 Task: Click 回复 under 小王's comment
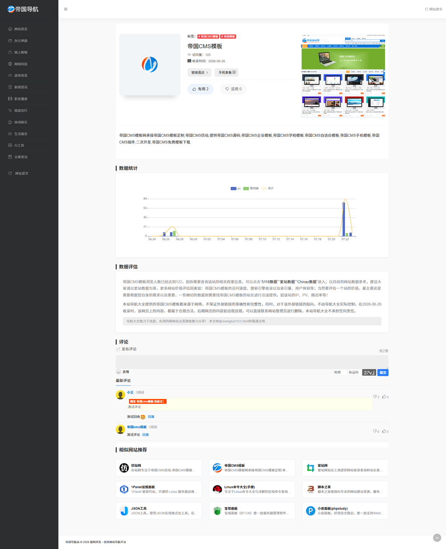(x=151, y=417)
